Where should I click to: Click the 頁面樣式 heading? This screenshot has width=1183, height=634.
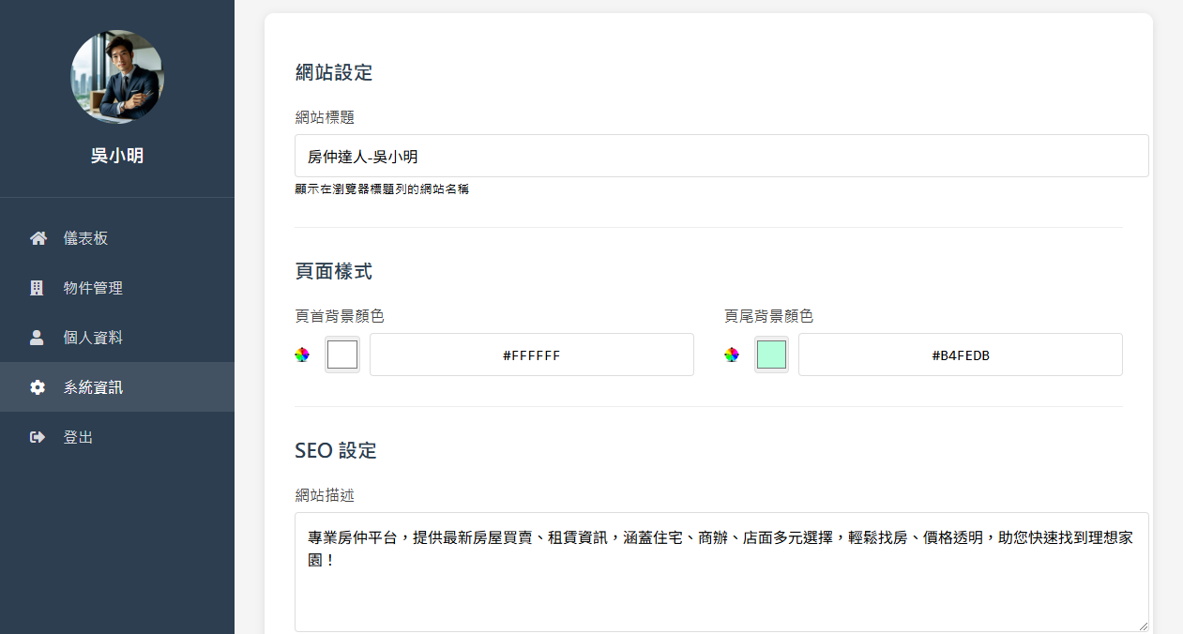[334, 271]
